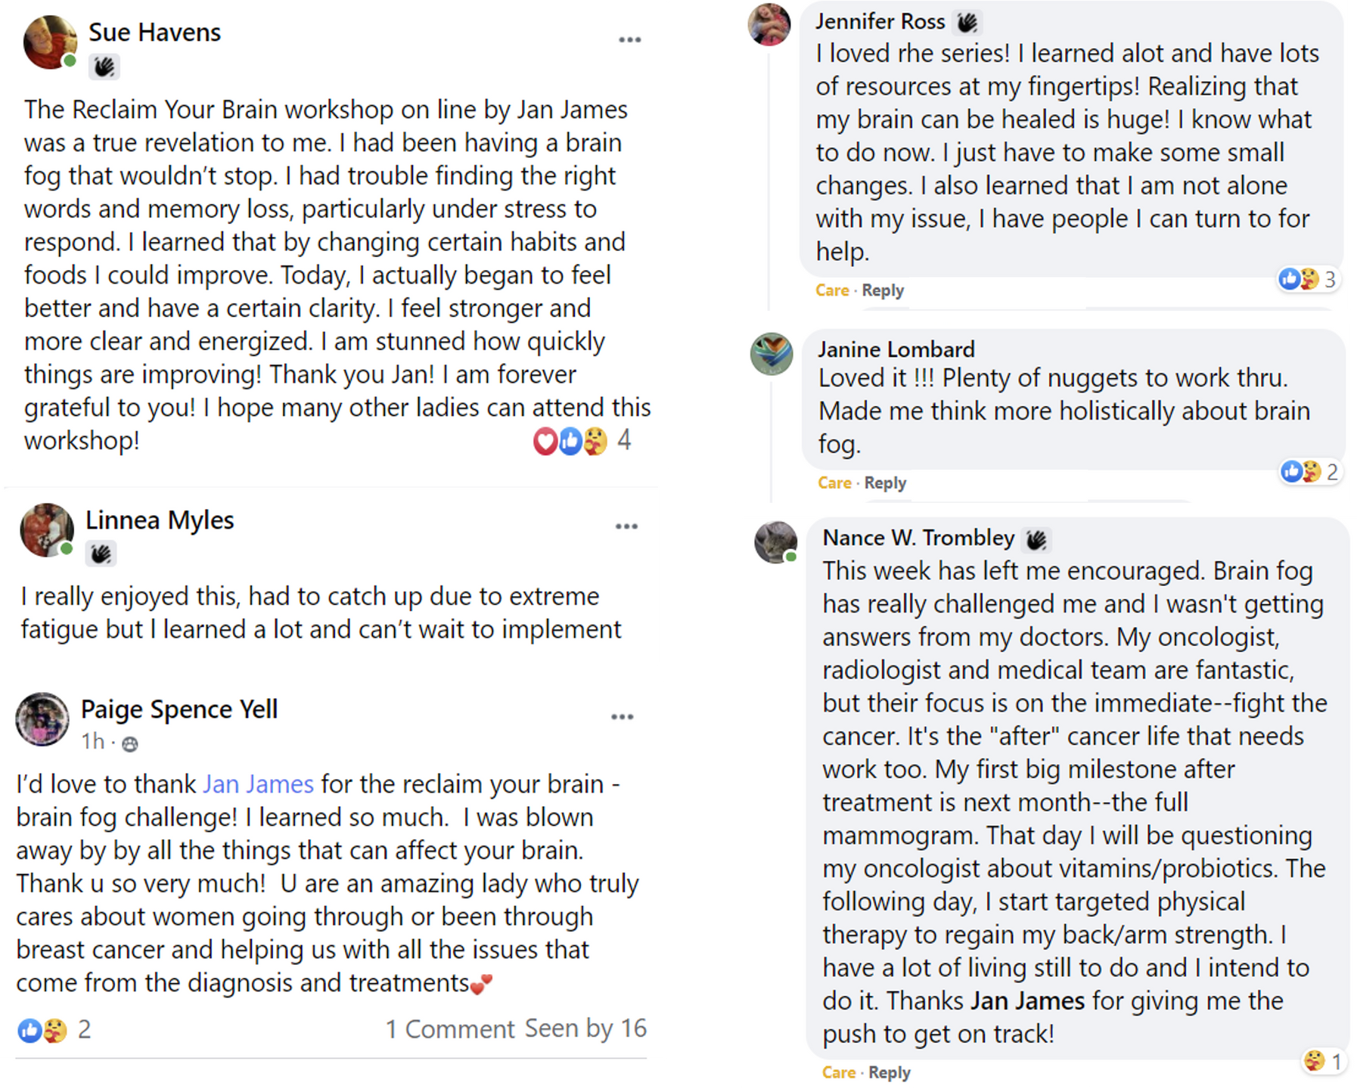Viewport: 1357px width, 1089px height.
Task: Open the 1 Comment link on Paige's post
Action: pyautogui.click(x=450, y=1029)
